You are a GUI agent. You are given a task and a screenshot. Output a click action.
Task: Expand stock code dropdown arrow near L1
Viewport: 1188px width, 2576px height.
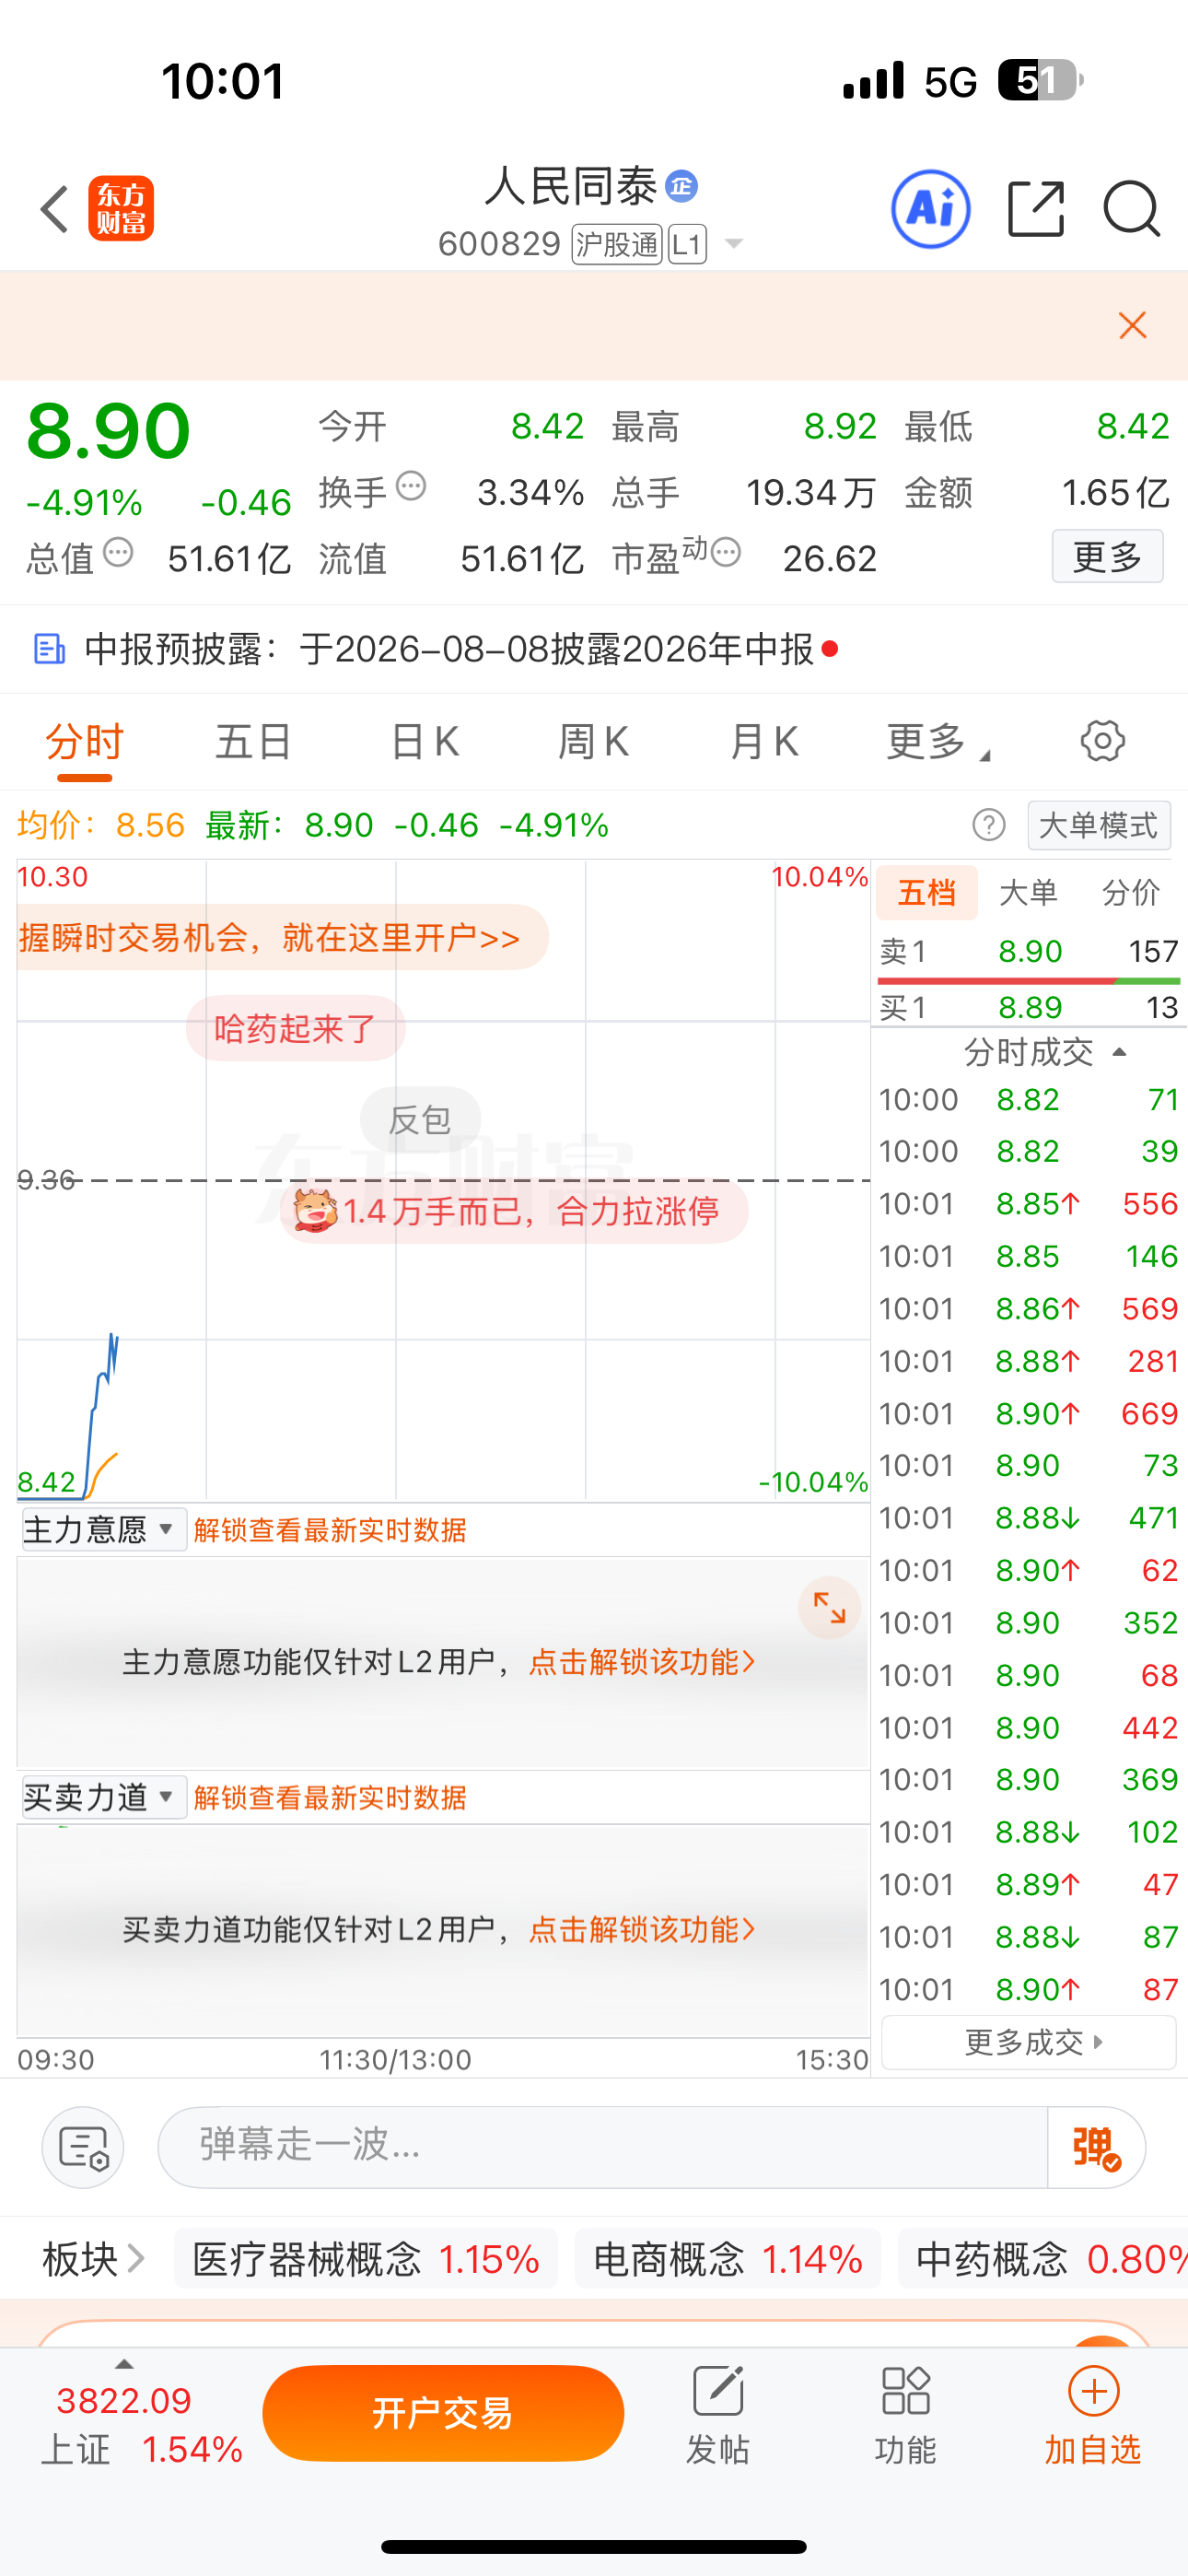[x=733, y=244]
